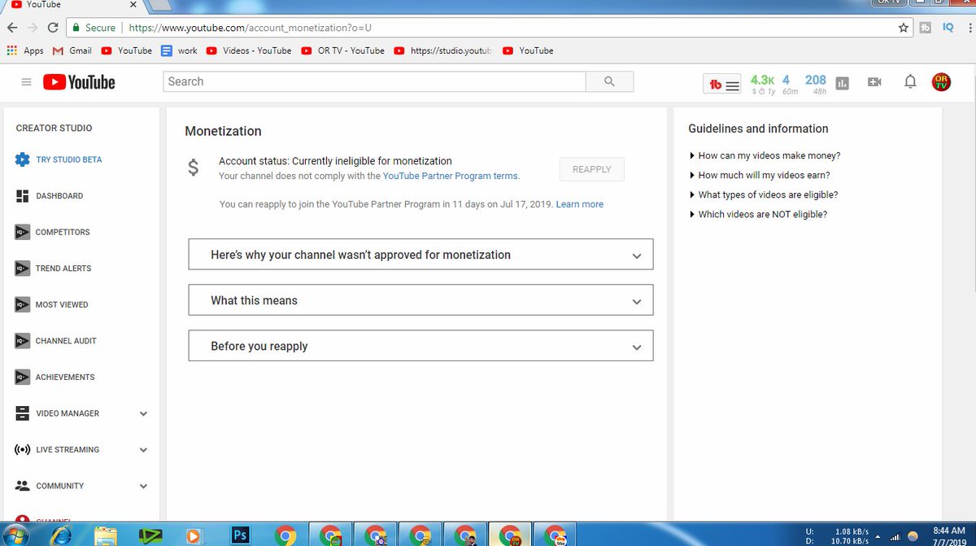Viewport: 976px width, 546px height.
Task: Open the OR TV account avatar
Action: [x=942, y=82]
